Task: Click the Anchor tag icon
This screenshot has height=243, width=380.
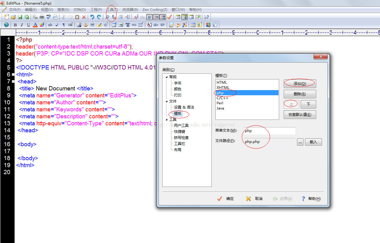Action: (86, 25)
